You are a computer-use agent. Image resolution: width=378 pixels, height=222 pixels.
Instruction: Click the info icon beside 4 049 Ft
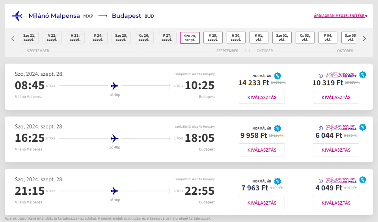[x=320, y=181]
